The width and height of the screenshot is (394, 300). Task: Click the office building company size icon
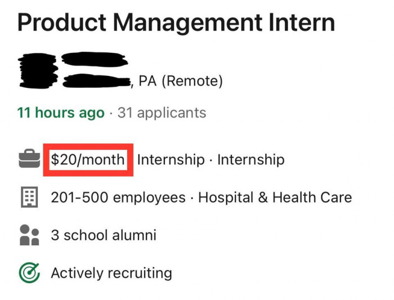pyautogui.click(x=29, y=198)
